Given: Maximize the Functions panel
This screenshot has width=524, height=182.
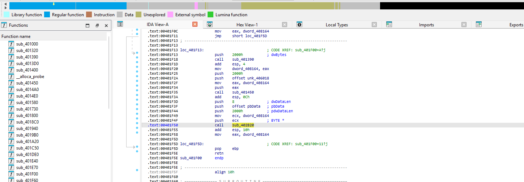Looking at the screenshot, I should click(88, 26).
